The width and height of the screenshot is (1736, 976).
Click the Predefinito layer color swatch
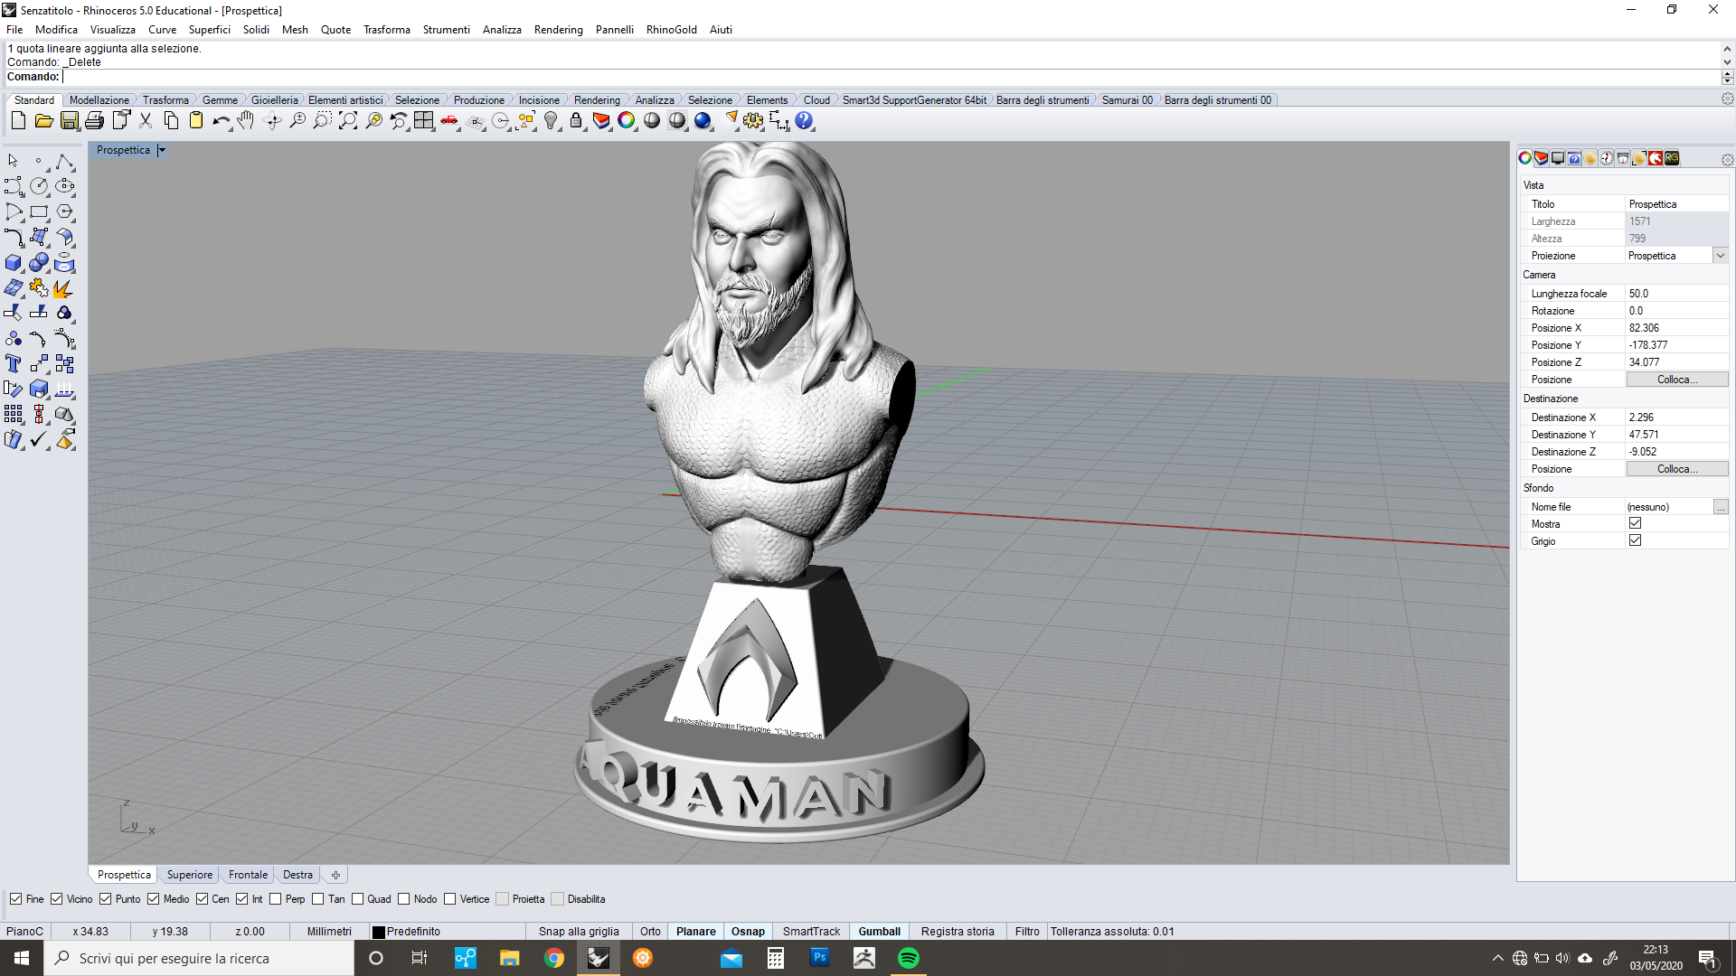coord(379,932)
